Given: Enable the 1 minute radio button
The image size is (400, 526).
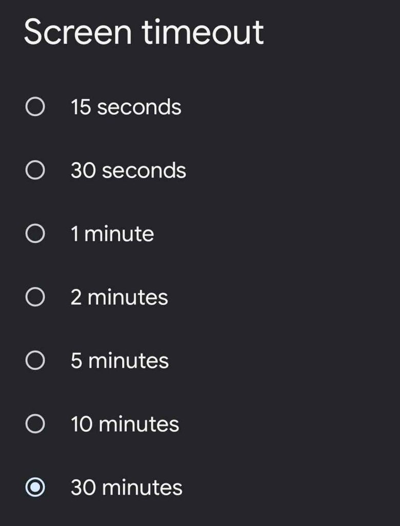Looking at the screenshot, I should point(35,234).
